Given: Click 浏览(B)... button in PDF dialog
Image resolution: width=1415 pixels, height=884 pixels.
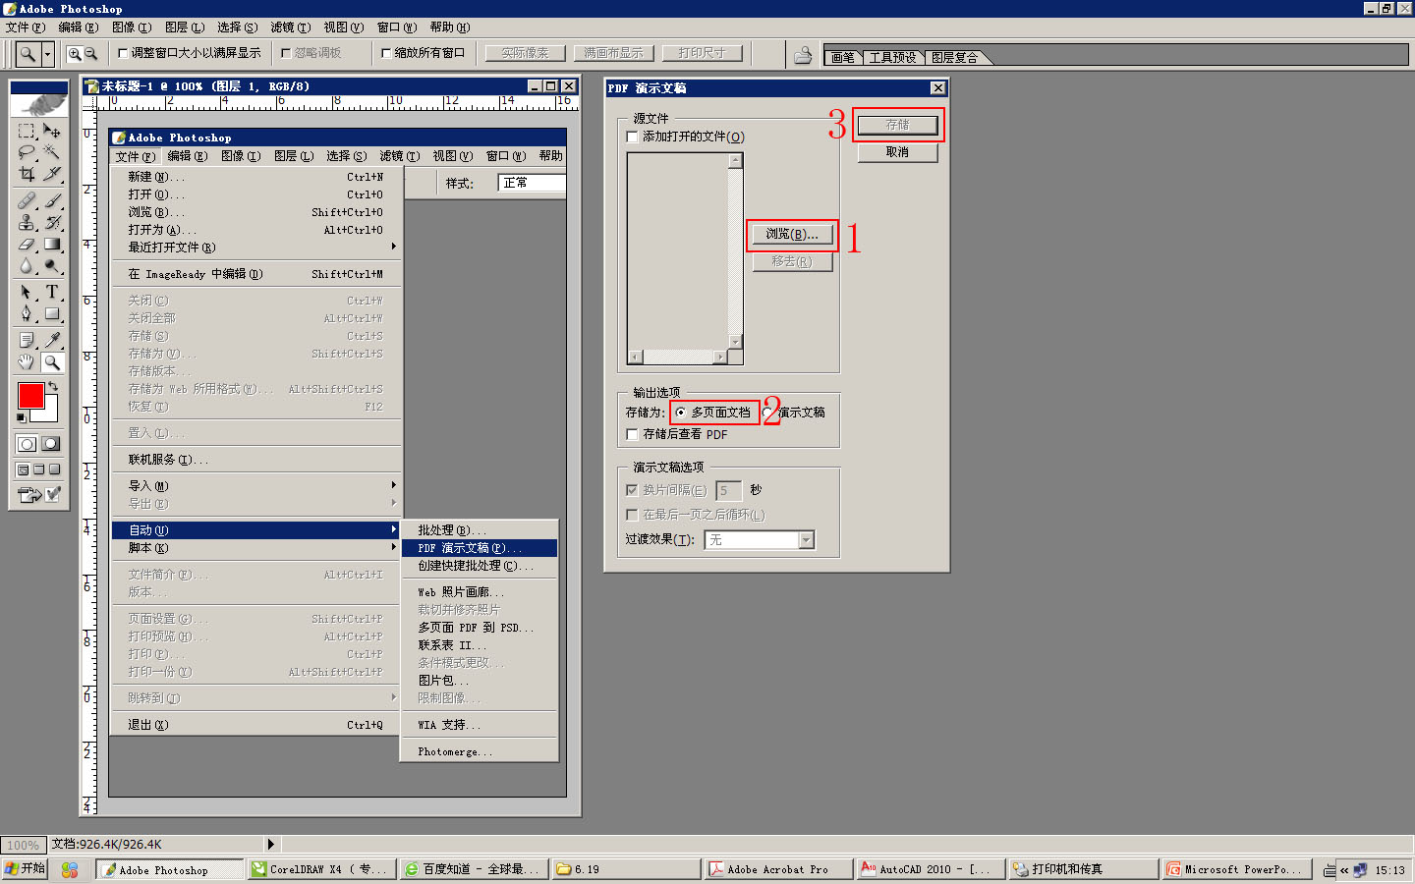Looking at the screenshot, I should pyautogui.click(x=792, y=234).
